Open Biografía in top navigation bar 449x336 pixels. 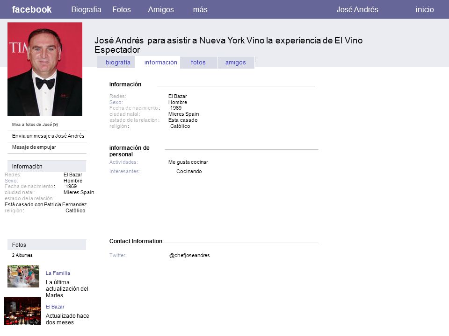point(86,9)
